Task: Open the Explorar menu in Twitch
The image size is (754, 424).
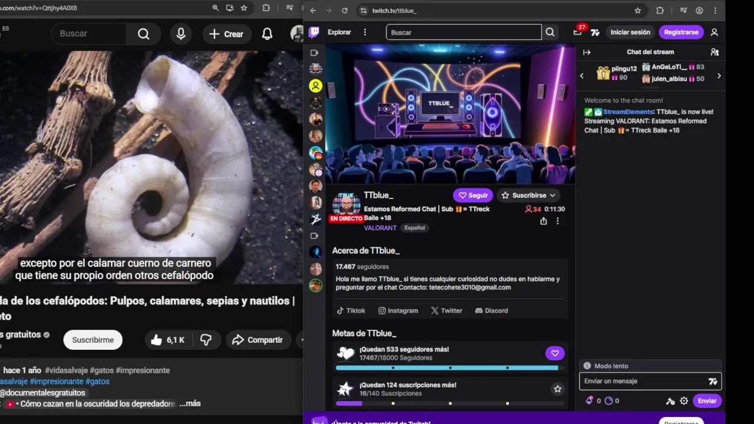Action: point(339,32)
